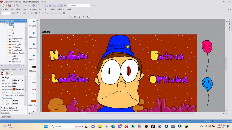Open the text color dropdown arrow
Screen dimensions: 232x130
click(x=49, y=13)
